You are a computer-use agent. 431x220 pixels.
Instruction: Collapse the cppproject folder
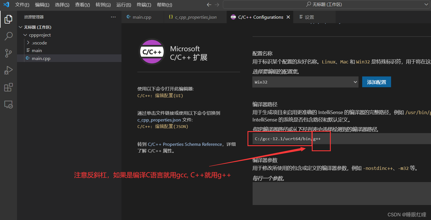25,35
